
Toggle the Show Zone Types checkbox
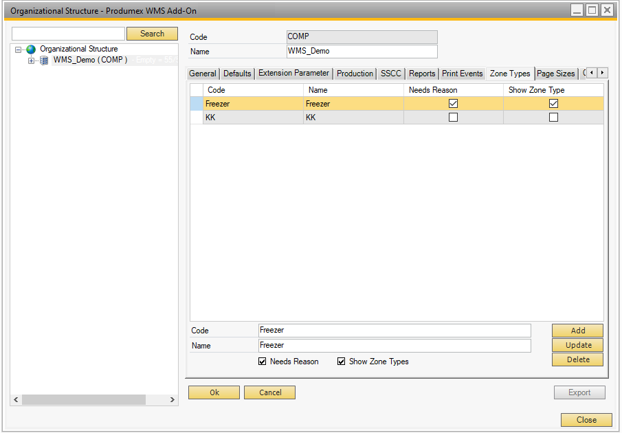(x=341, y=362)
